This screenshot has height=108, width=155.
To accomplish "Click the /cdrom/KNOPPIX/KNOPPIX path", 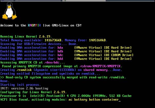I will click(100, 66).
